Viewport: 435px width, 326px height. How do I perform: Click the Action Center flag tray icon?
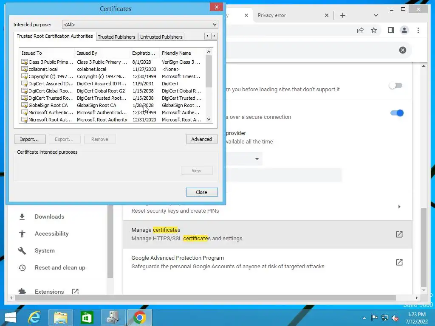coord(374,318)
